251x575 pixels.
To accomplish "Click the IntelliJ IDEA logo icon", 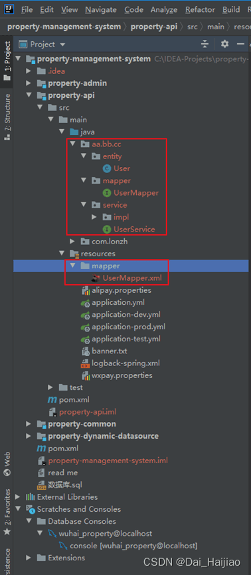I will [x=9, y=9].
